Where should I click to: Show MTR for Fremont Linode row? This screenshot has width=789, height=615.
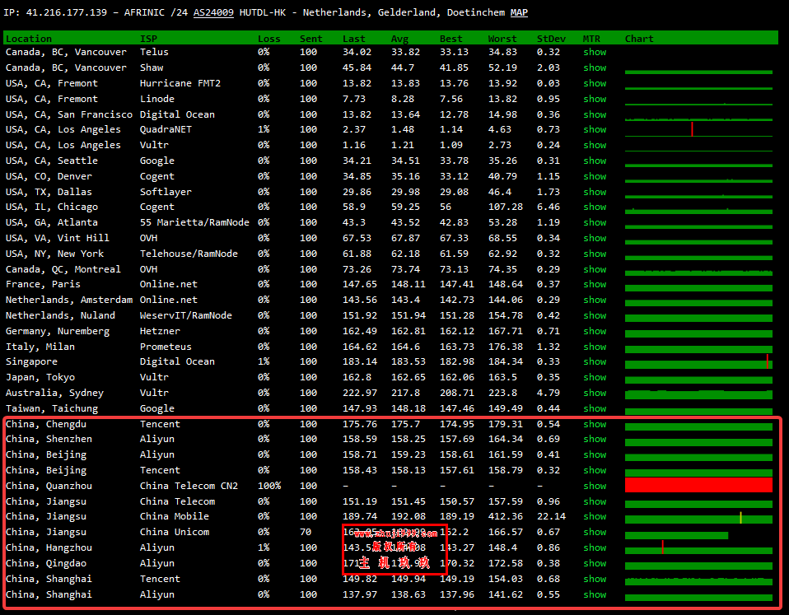point(595,99)
